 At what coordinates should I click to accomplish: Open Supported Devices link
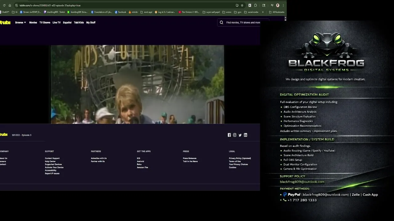53,165
